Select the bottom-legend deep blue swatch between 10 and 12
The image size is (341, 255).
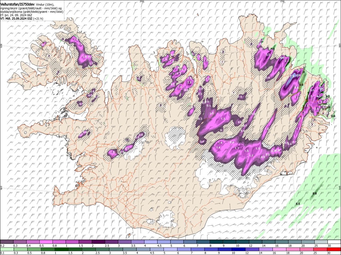[239, 249]
